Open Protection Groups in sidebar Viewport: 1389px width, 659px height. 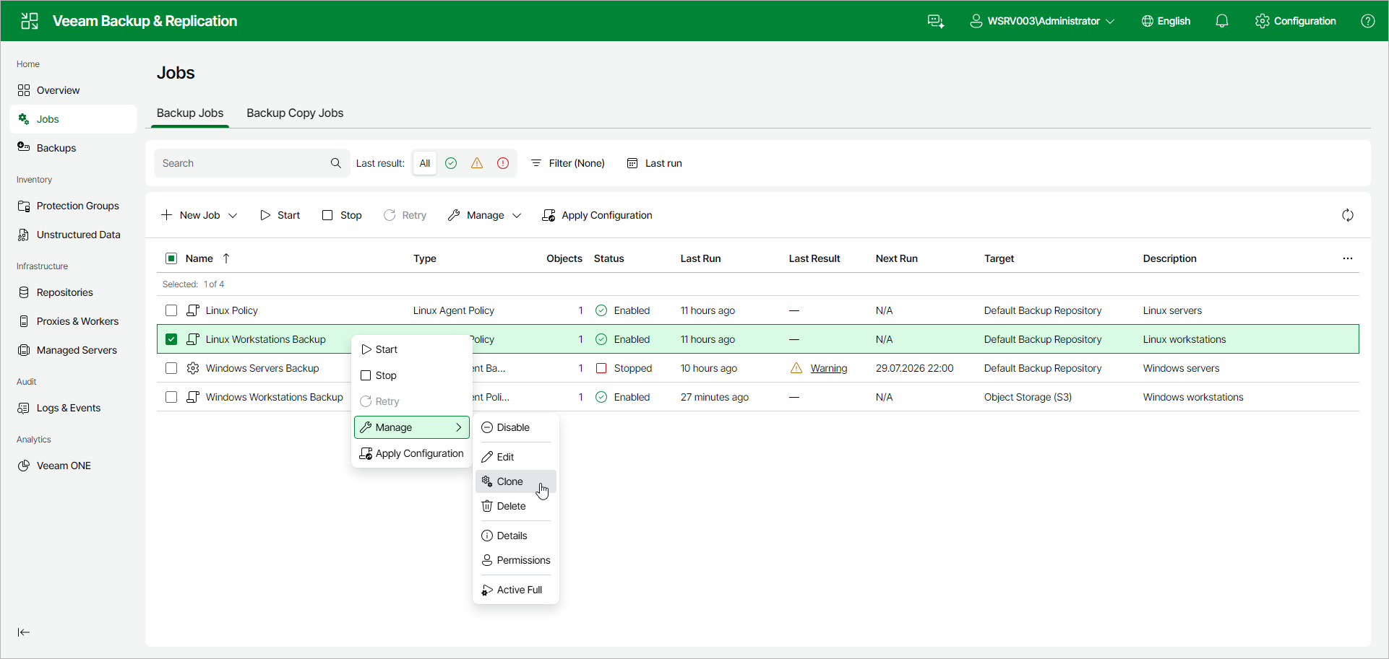point(72,206)
